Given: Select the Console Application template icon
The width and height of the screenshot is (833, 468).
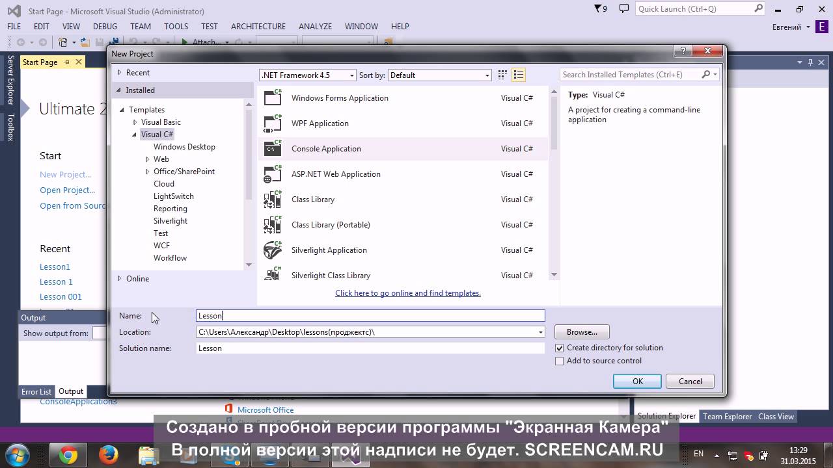Looking at the screenshot, I should [x=273, y=148].
